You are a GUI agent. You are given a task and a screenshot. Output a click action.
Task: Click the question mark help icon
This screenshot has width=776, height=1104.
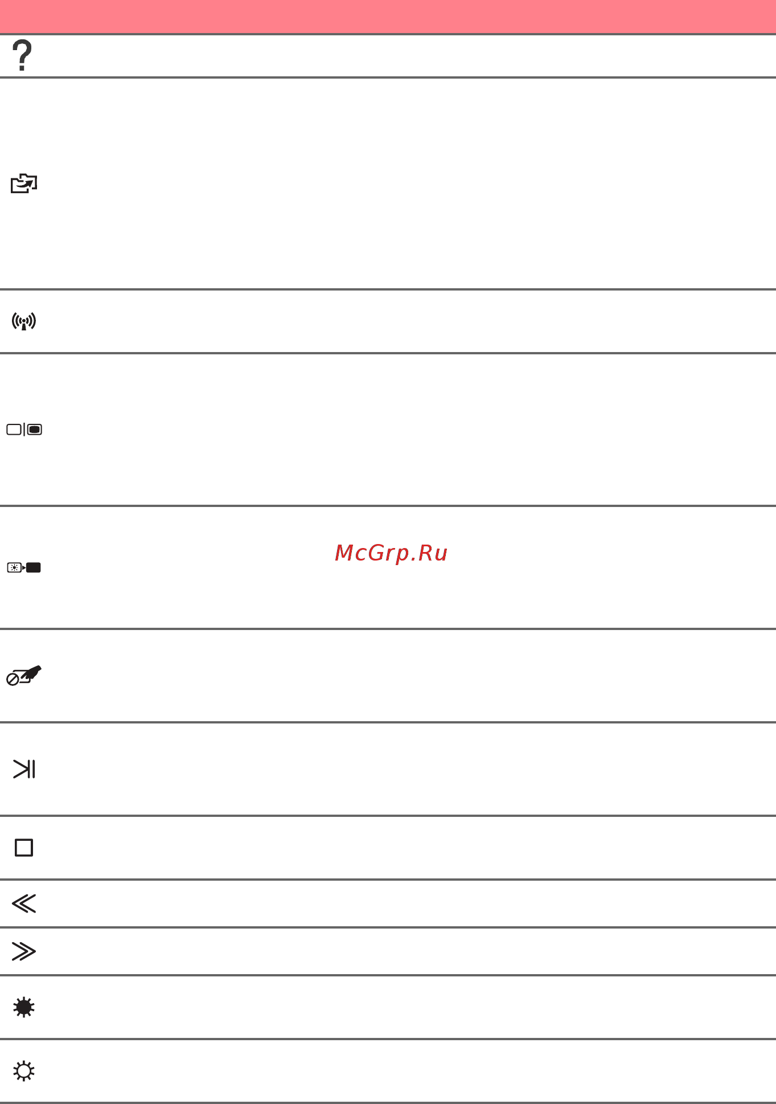point(22,56)
